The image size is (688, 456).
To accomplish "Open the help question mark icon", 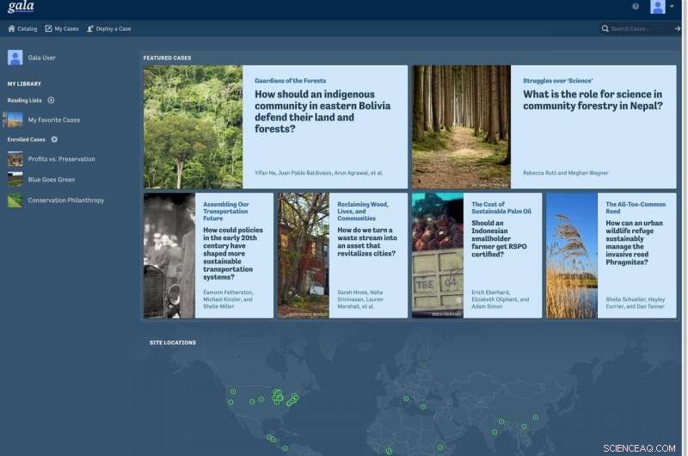I will coord(636,6).
